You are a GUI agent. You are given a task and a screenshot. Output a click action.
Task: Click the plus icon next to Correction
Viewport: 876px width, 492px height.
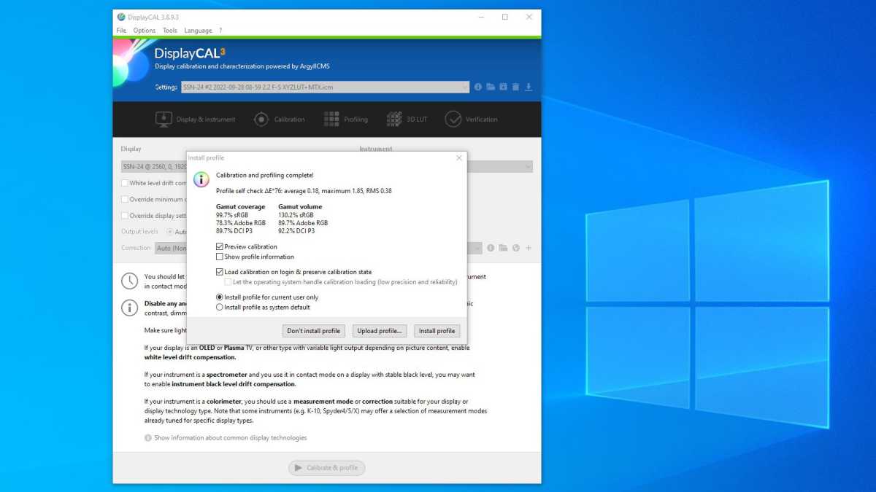529,248
